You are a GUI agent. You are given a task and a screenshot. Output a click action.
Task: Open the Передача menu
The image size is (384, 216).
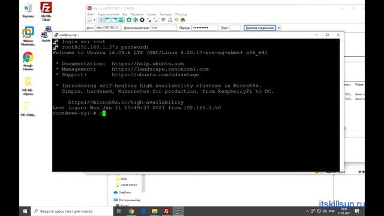point(137,14)
